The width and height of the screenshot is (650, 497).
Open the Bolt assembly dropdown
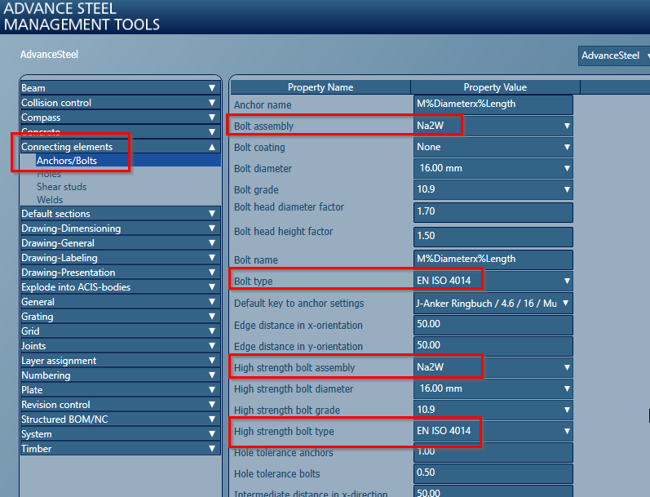coord(493,126)
